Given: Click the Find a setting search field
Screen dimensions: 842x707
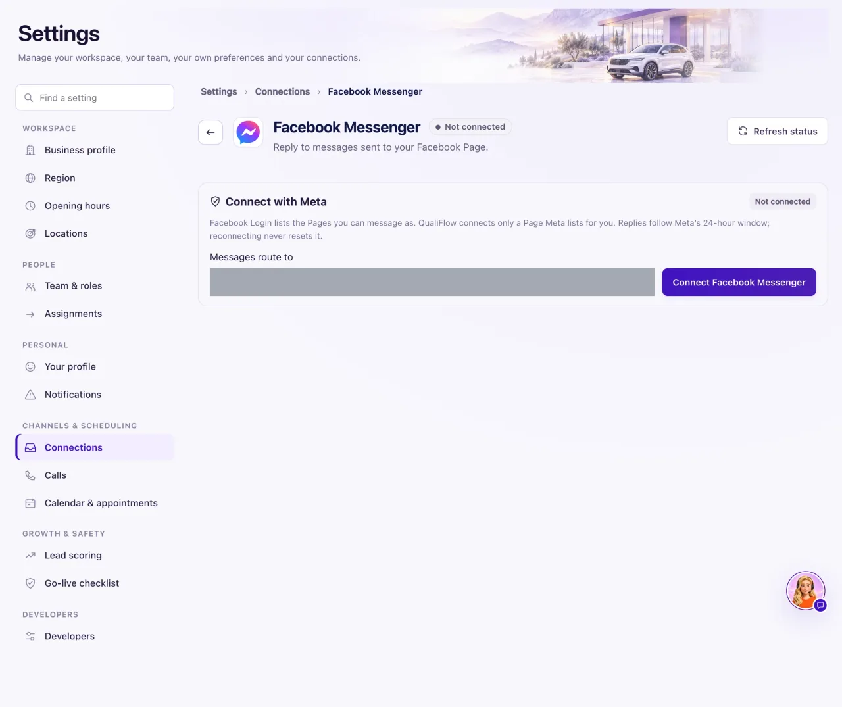Looking at the screenshot, I should [95, 97].
